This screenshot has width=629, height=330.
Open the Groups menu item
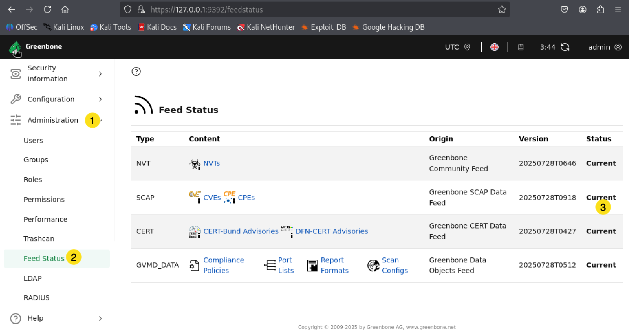click(36, 160)
